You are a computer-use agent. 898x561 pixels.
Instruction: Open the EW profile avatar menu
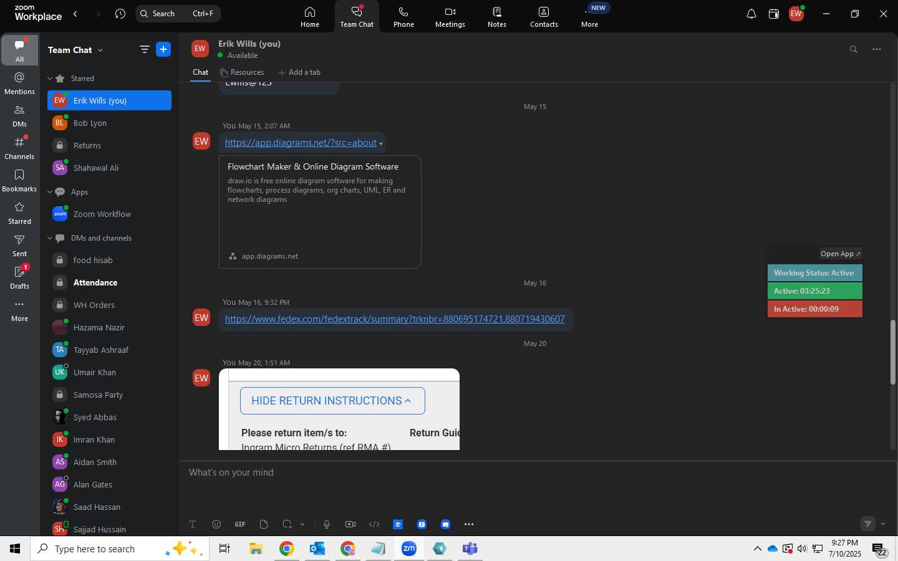point(796,14)
